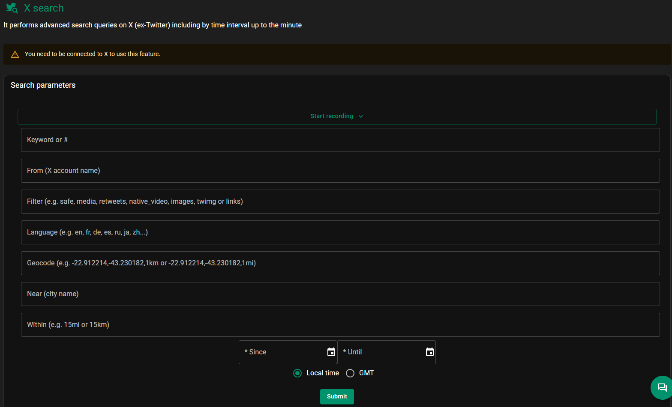Expand the Start recording dropdown
The height and width of the screenshot is (407, 672).
tap(332, 116)
